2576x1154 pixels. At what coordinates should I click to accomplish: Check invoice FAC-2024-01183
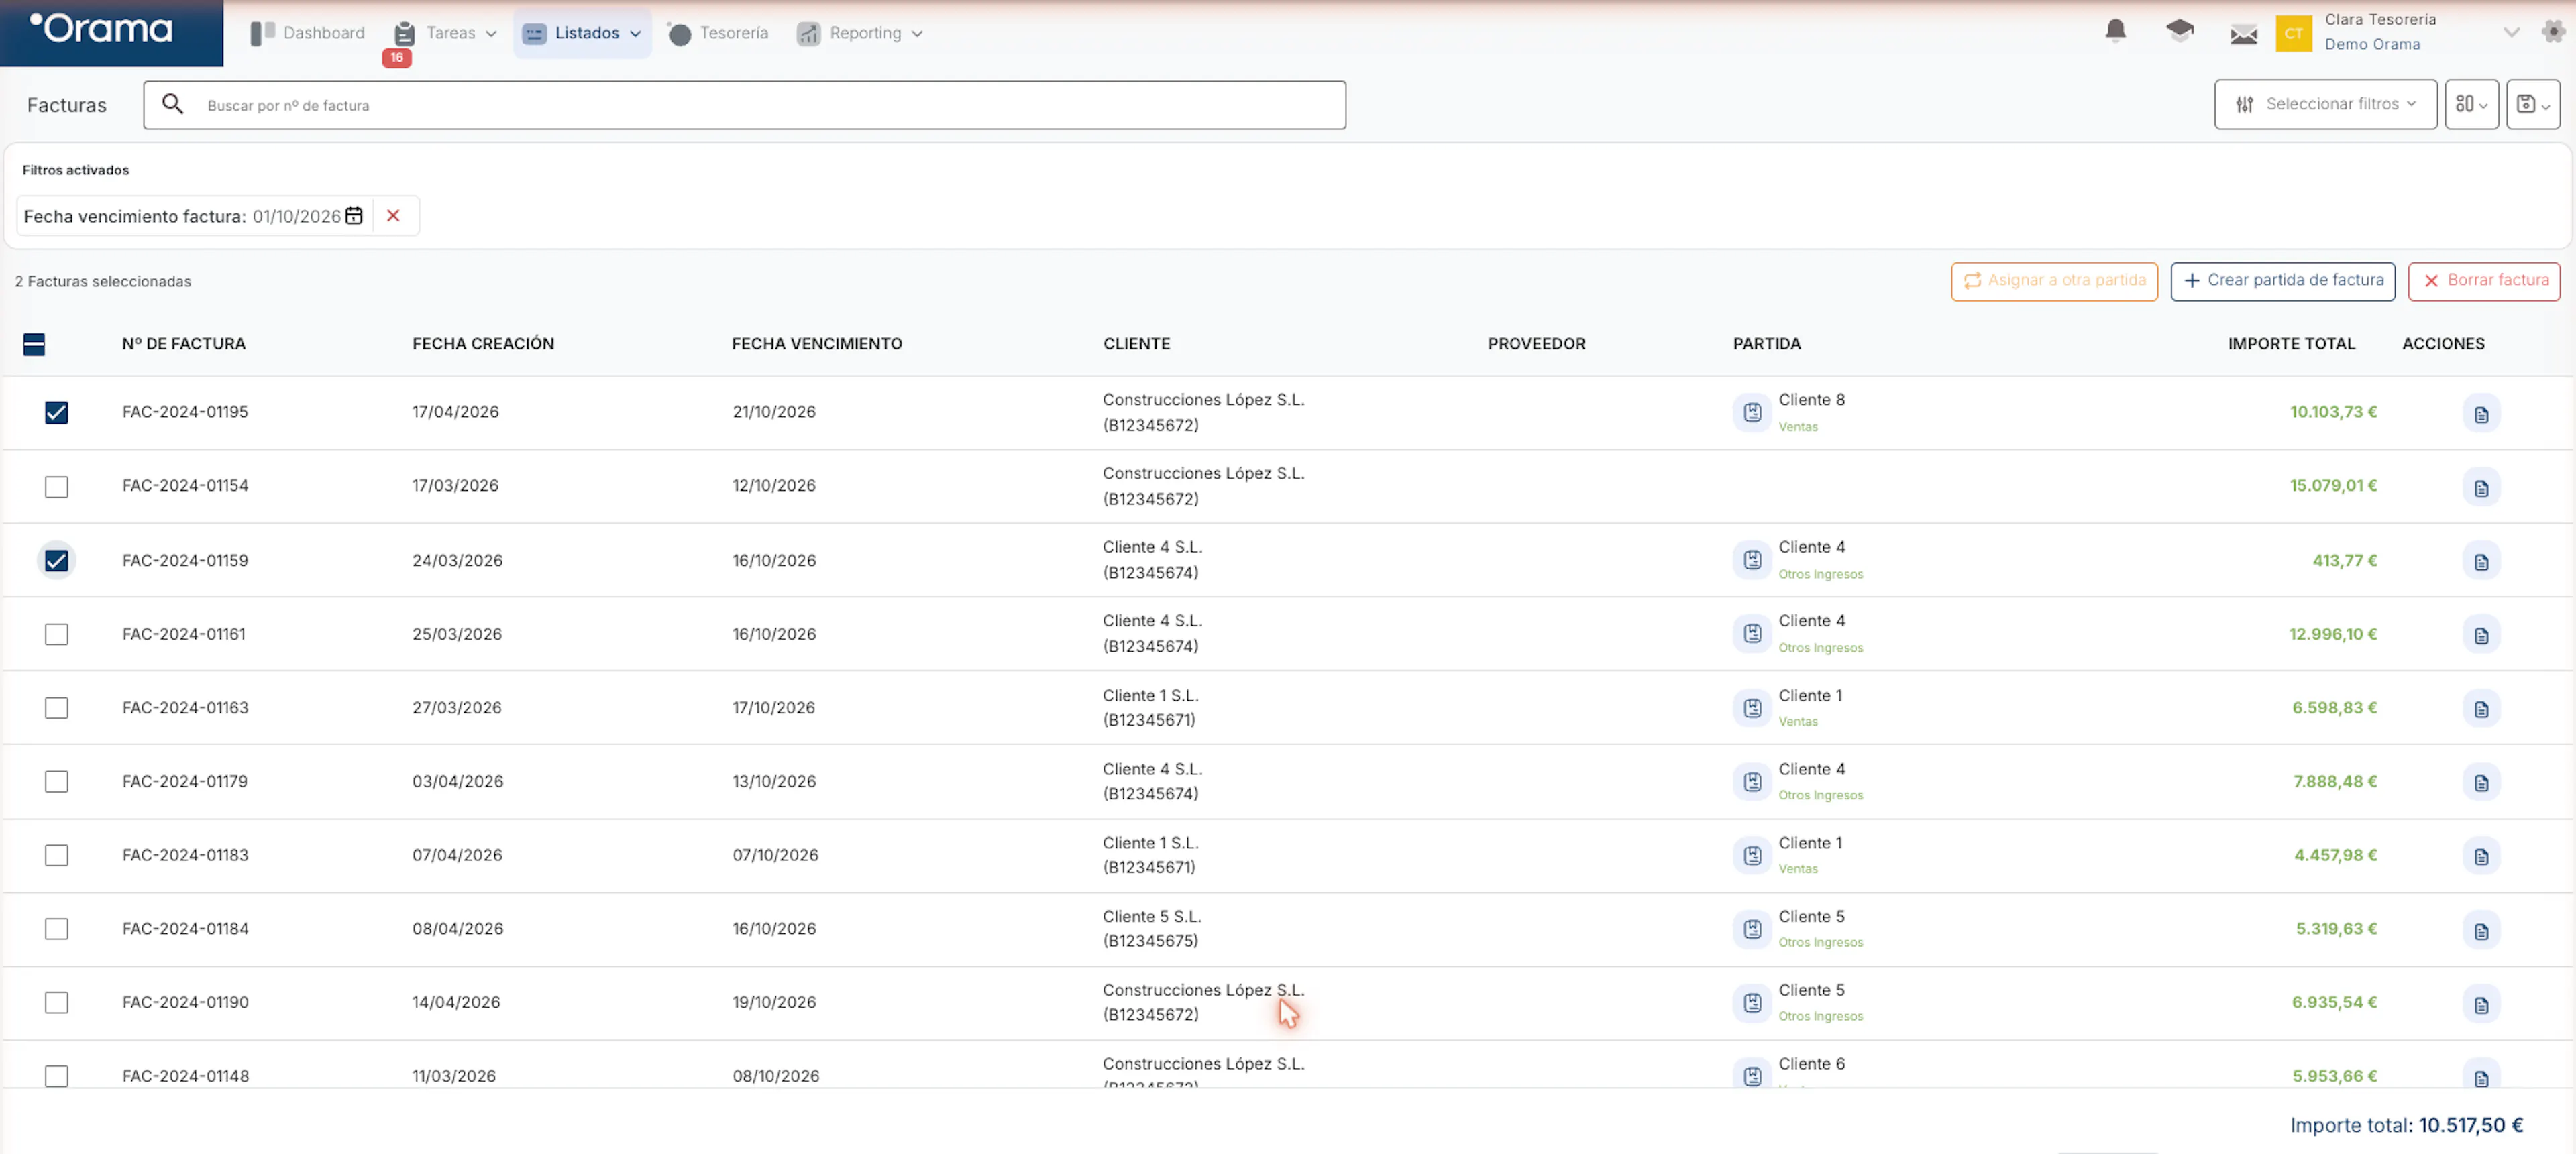point(56,855)
